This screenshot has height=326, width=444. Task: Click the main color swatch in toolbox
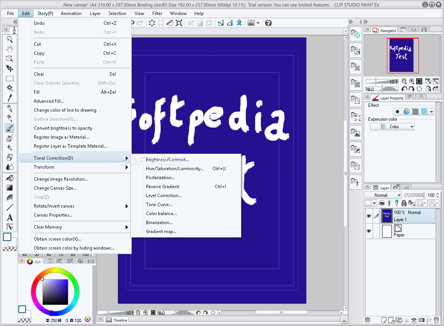click(x=7, y=237)
